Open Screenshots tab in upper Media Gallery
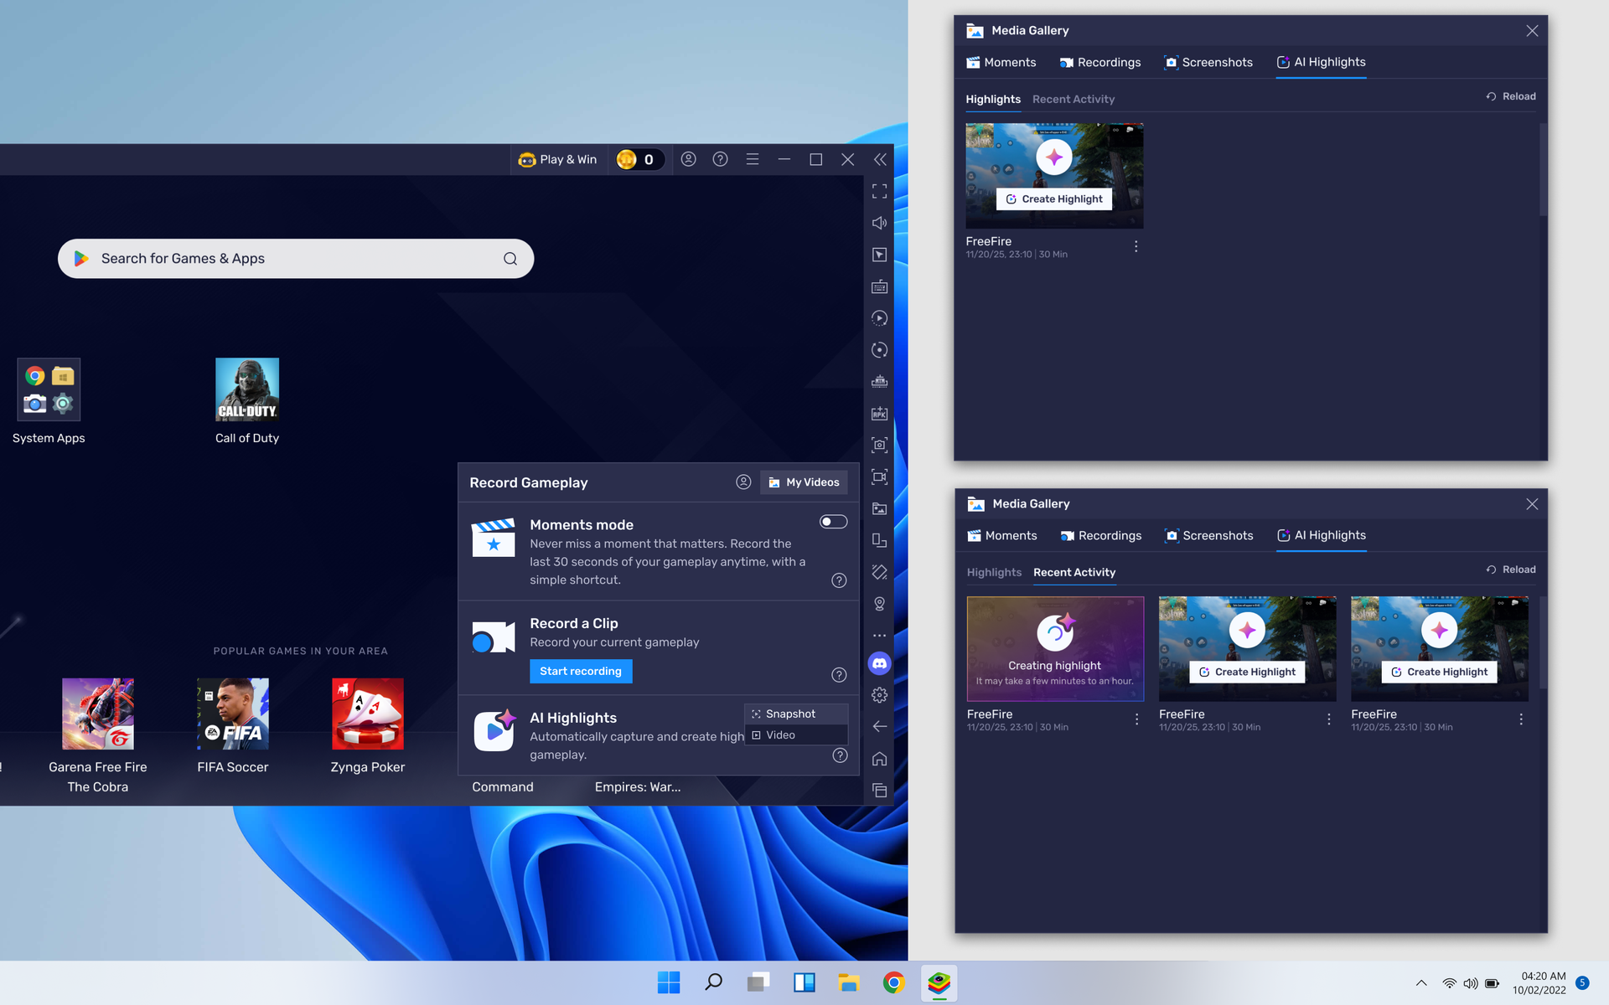The image size is (1609, 1005). pos(1208,62)
